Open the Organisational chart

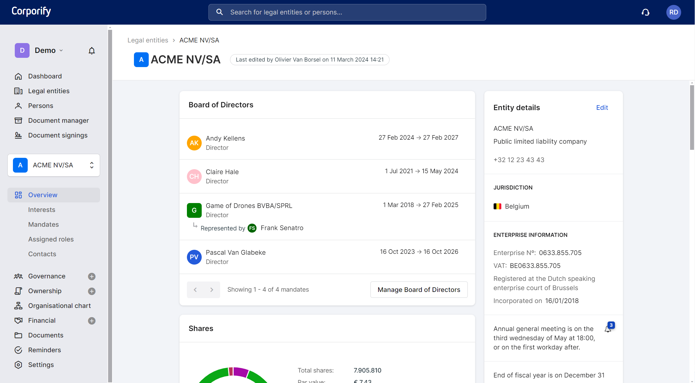tap(59, 305)
